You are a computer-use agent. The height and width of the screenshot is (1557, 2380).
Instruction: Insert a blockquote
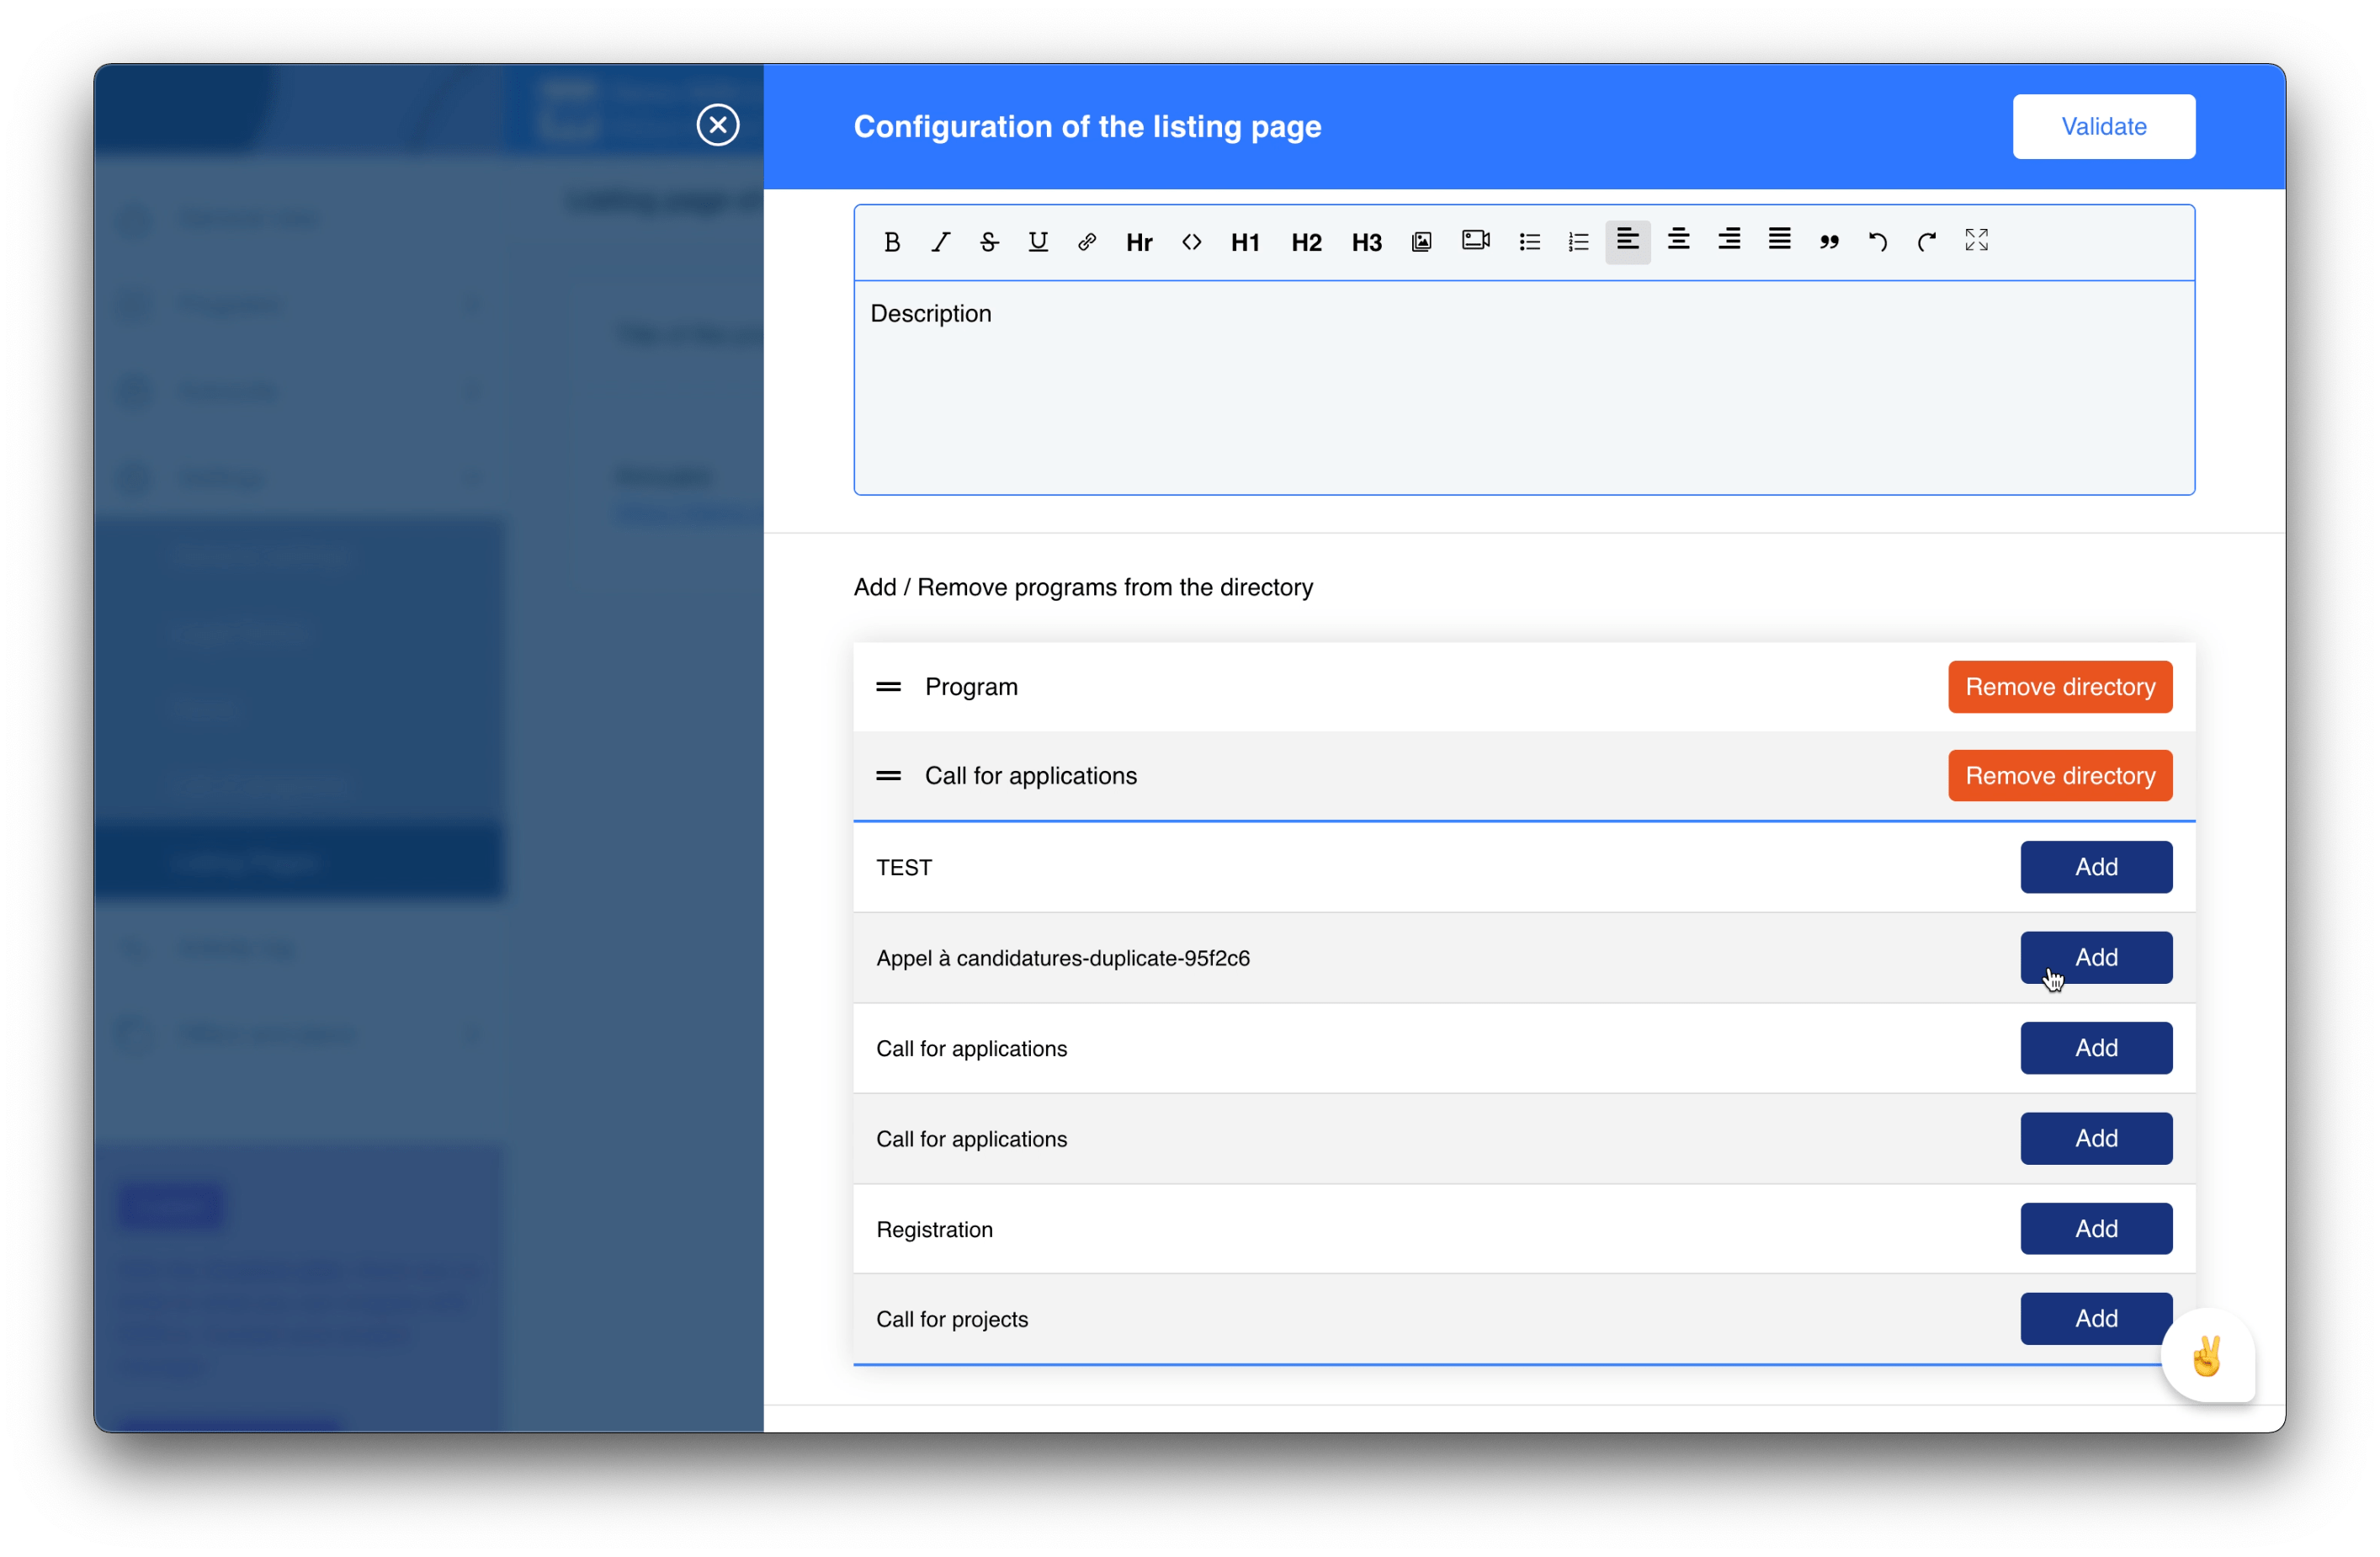tap(1829, 242)
